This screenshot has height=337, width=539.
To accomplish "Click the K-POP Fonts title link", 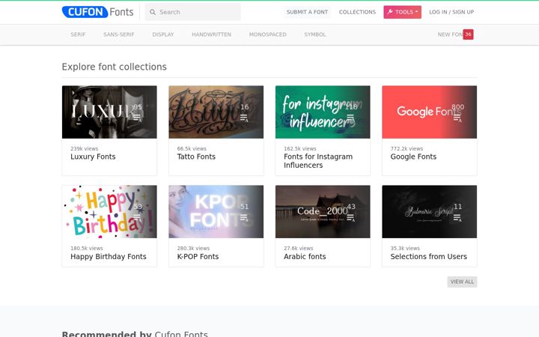I will 198,257.
